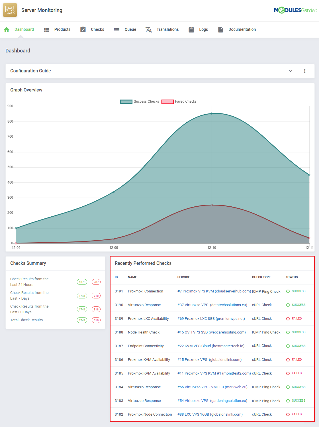Screen dimensions: 319x427
Task: Click the Documentation file icon
Action: pyautogui.click(x=220, y=29)
